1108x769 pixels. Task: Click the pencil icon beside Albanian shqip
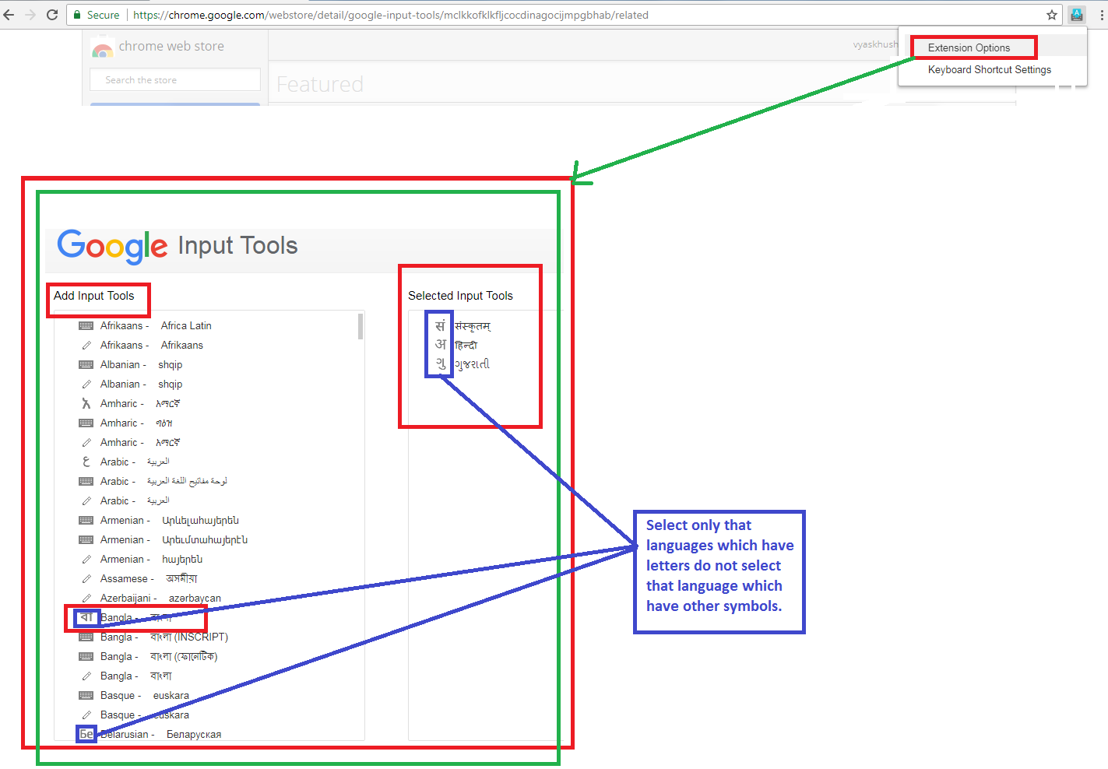pyautogui.click(x=86, y=384)
